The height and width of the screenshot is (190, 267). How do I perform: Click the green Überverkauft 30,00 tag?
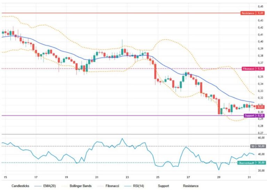click(251, 163)
